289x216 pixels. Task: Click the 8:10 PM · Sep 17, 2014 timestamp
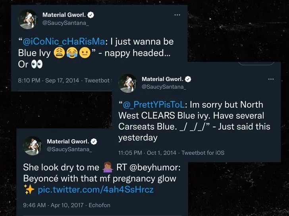(x=50, y=80)
